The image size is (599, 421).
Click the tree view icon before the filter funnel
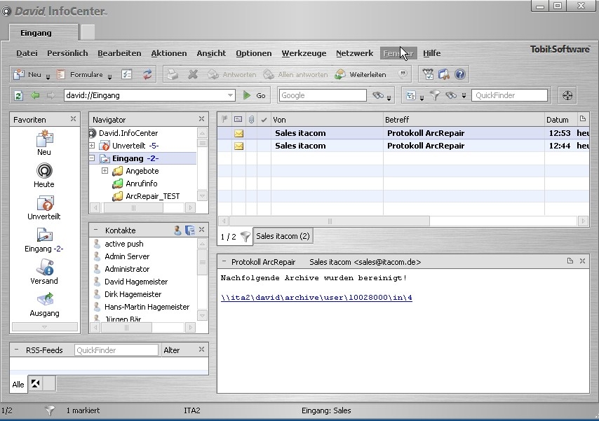click(411, 95)
